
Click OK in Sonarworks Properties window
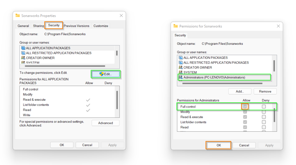[62, 145]
